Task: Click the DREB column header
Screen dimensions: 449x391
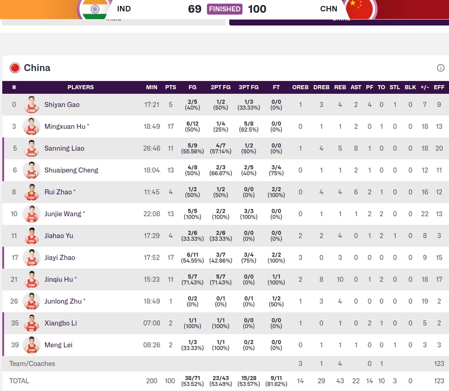Action: point(321,87)
